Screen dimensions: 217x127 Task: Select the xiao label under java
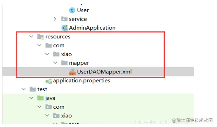[66, 116]
